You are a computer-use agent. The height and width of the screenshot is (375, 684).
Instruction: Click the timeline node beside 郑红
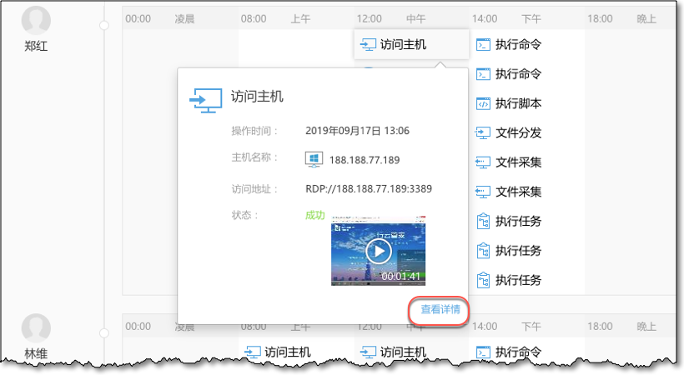[103, 25]
